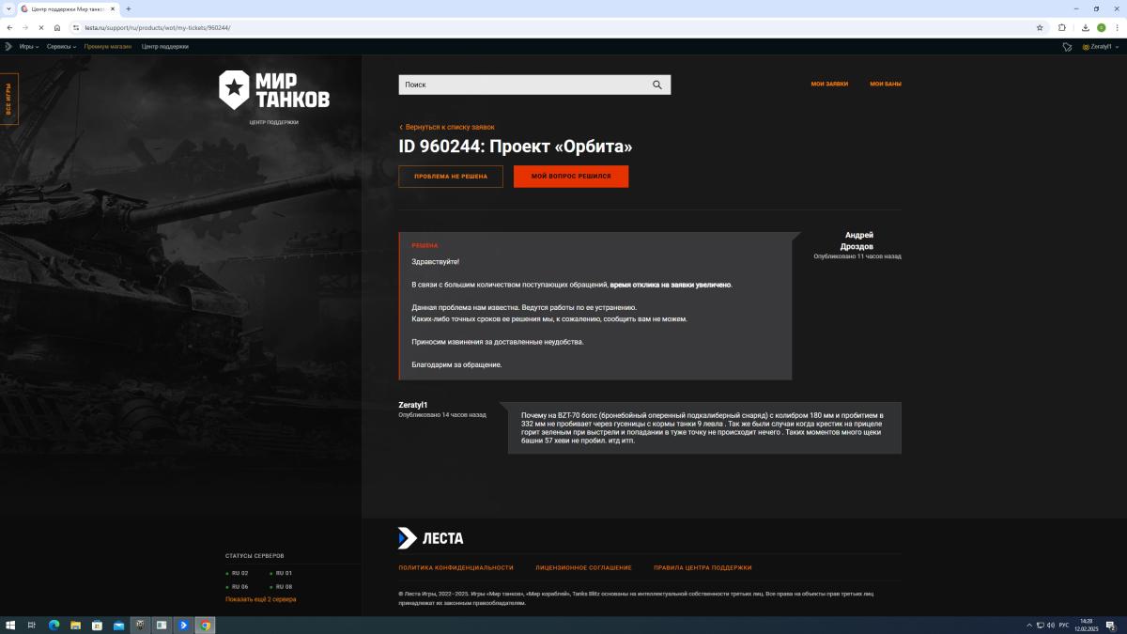Click the author name Андрей Дроздов
This screenshot has width=1127, height=634.
coord(858,240)
